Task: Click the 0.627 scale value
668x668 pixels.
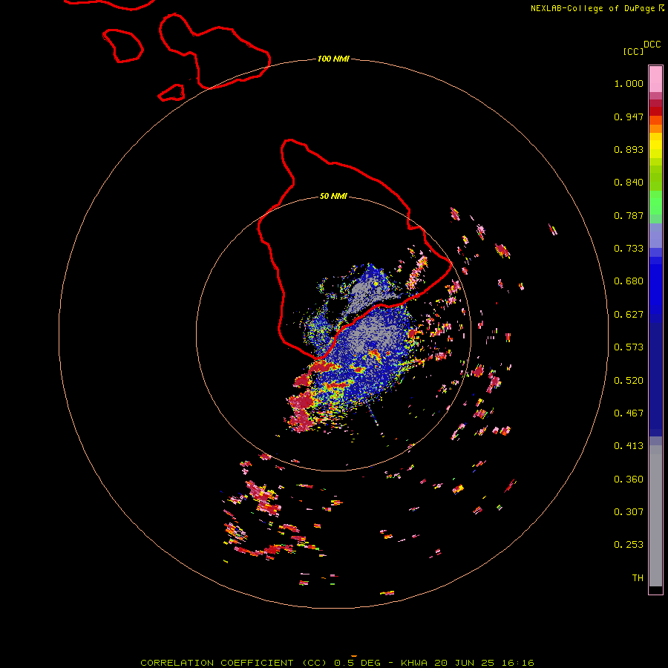Action: 629,315
